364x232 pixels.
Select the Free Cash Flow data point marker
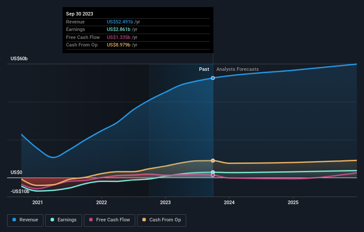pos(213,175)
